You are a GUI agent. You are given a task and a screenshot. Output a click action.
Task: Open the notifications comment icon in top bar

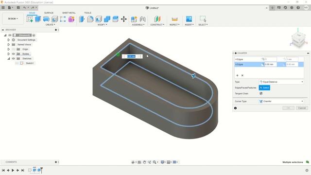coord(279,8)
